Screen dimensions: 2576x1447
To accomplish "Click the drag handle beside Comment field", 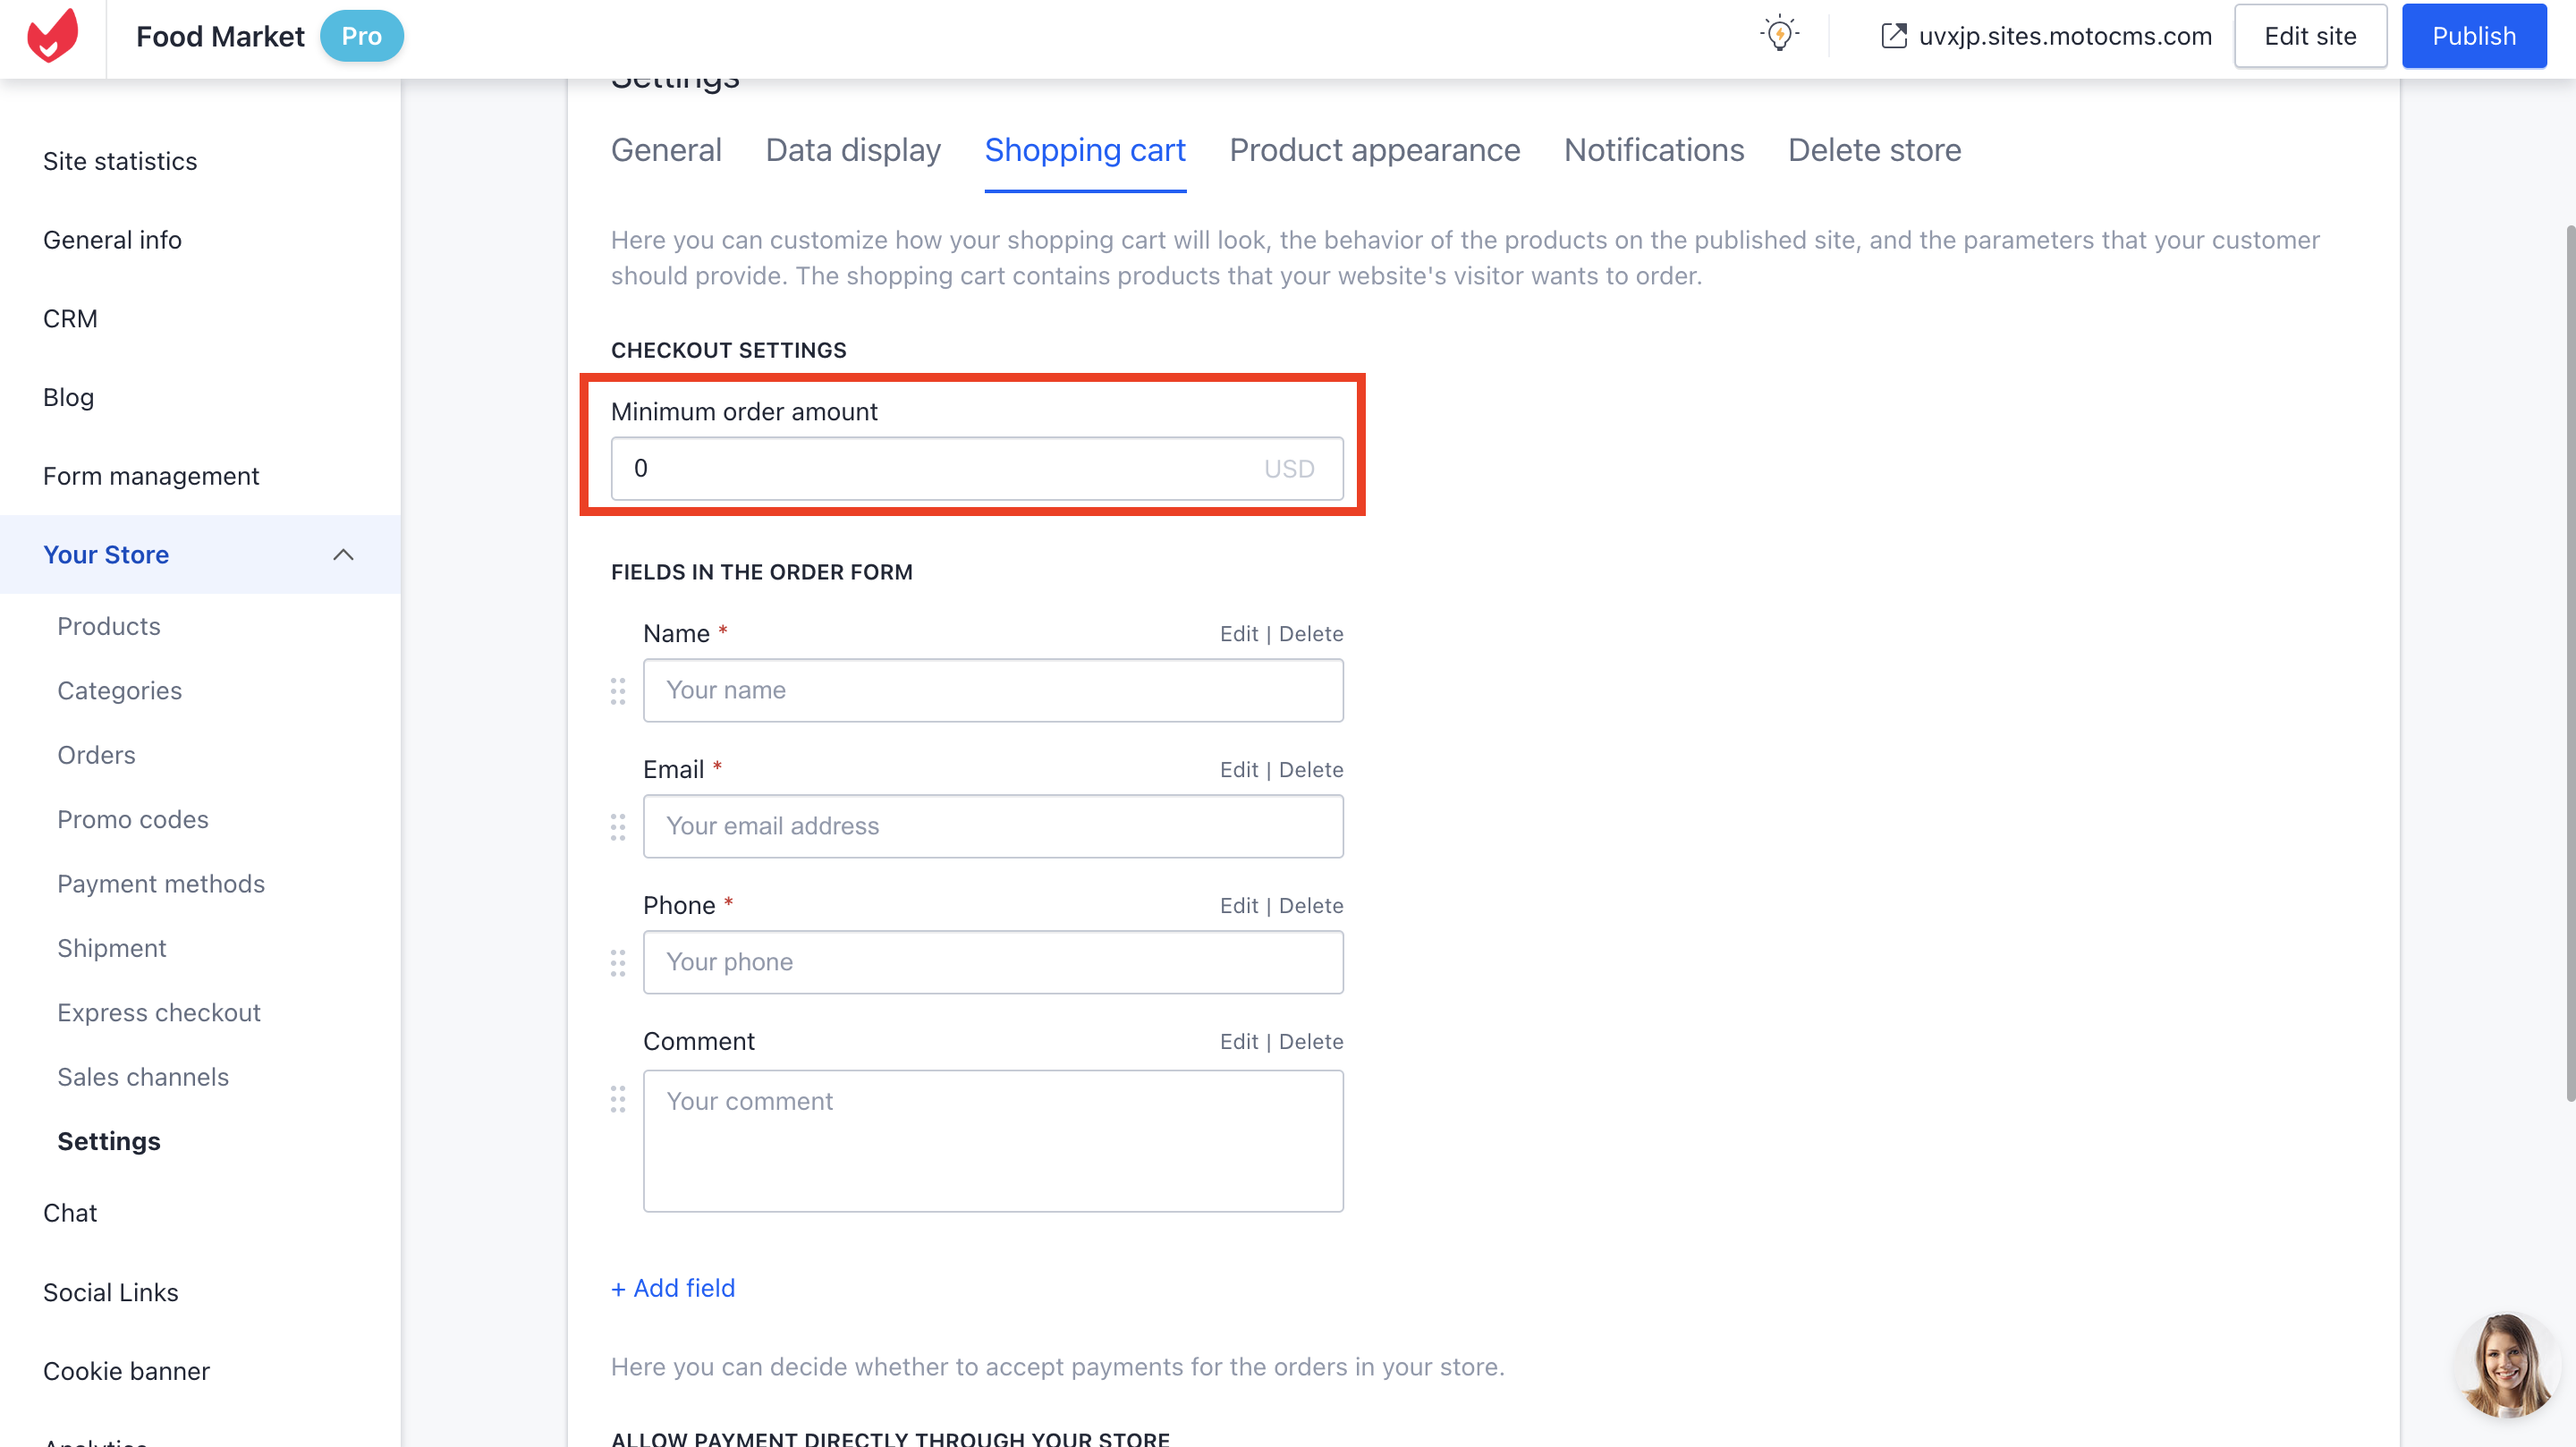I will click(x=618, y=1099).
